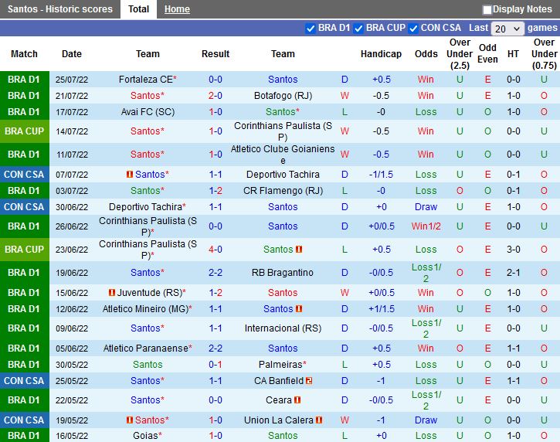Open CR Flamengo (RJ) team link
This screenshot has width=560, height=442.
[x=283, y=191]
